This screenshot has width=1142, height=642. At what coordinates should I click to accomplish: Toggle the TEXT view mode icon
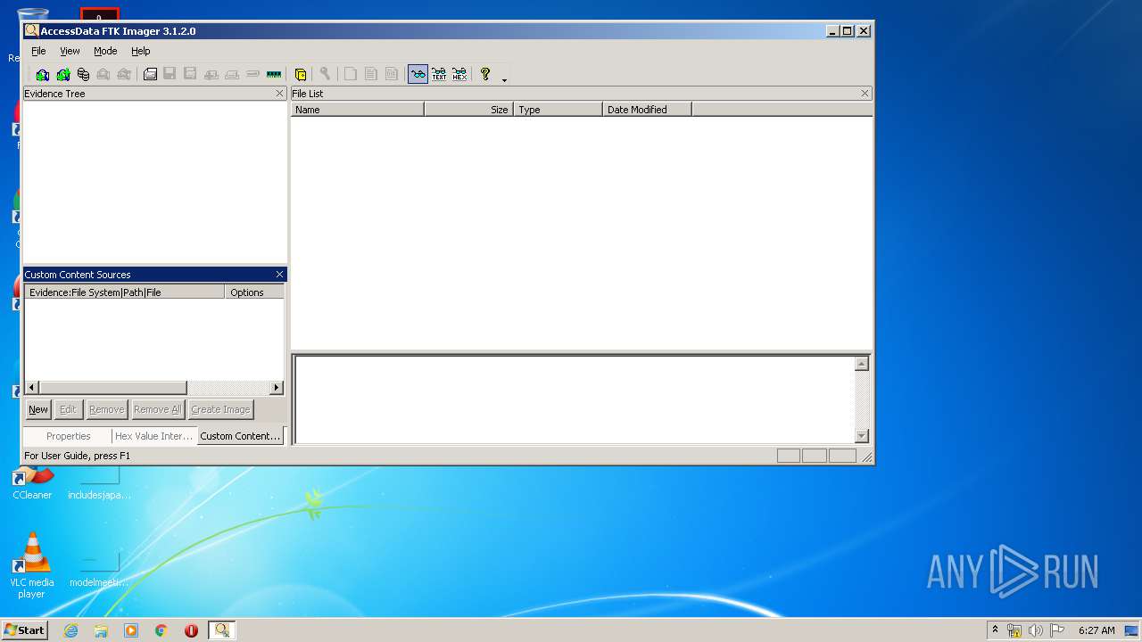click(x=439, y=74)
